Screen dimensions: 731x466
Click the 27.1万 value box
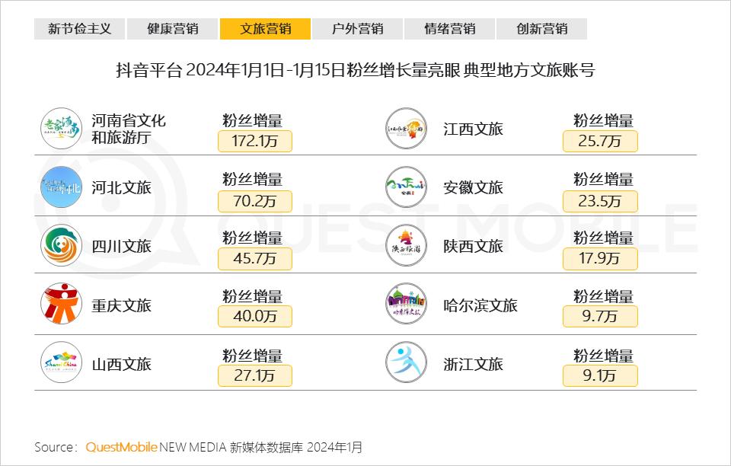[255, 375]
